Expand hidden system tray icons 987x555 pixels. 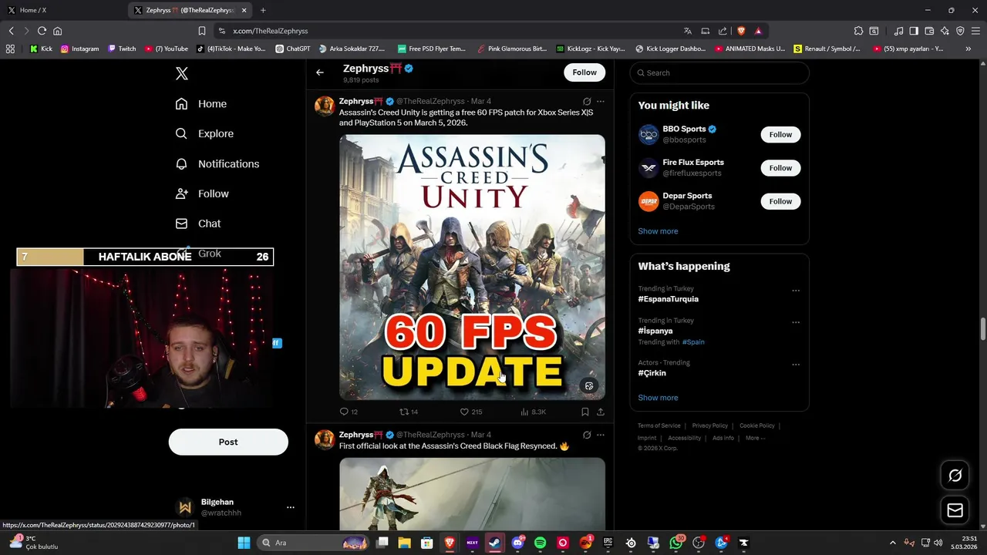pyautogui.click(x=893, y=543)
